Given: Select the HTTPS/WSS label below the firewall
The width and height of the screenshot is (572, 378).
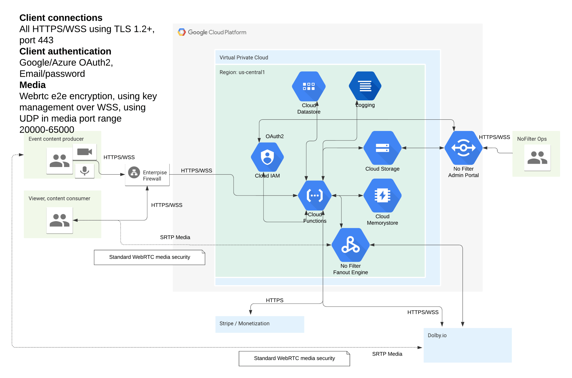Looking at the screenshot, I should (167, 205).
